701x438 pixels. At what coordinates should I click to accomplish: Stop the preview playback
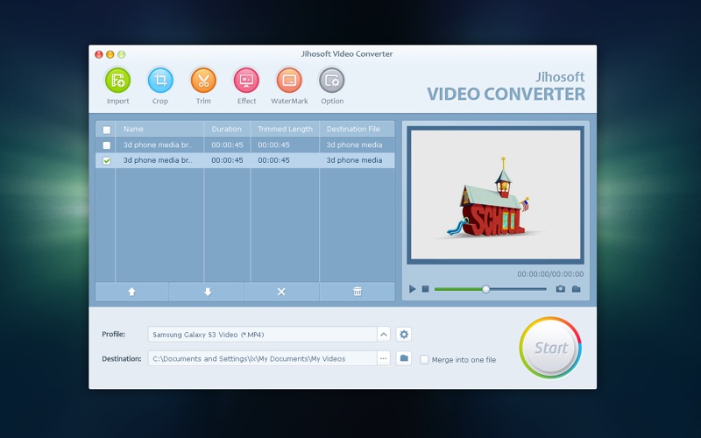click(426, 289)
